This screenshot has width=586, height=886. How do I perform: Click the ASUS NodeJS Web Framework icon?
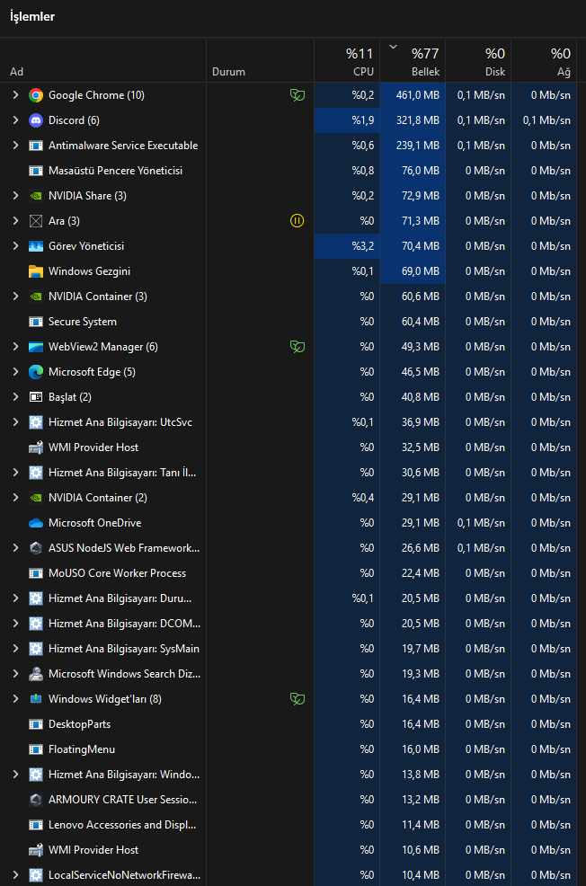coord(36,548)
